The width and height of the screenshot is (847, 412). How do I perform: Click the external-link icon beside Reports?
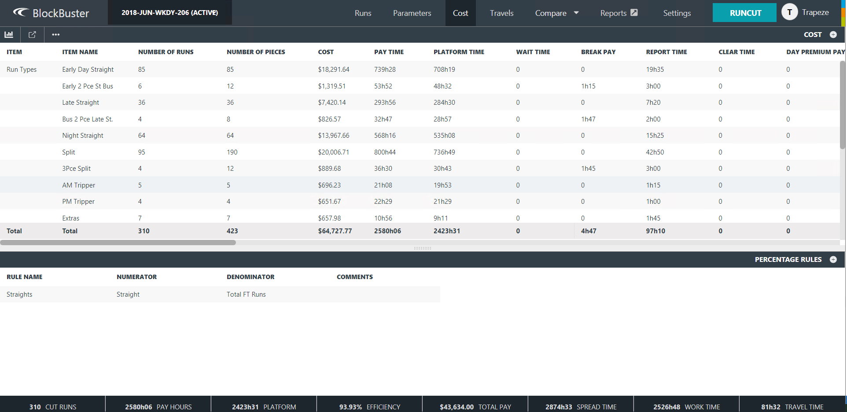click(x=634, y=13)
